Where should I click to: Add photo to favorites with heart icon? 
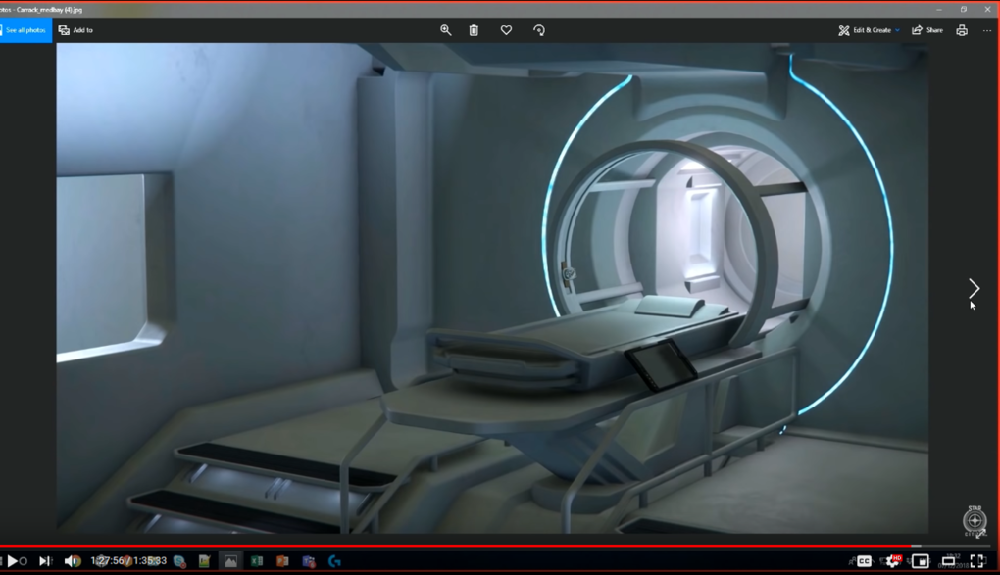(x=506, y=30)
